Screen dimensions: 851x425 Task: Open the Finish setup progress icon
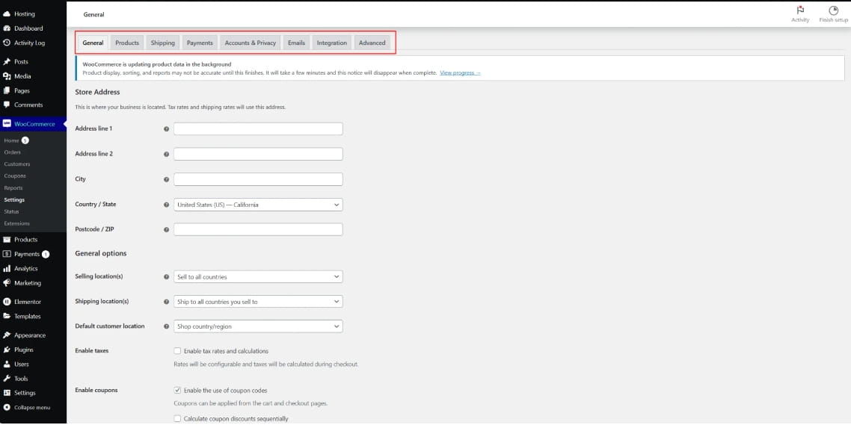tap(833, 10)
